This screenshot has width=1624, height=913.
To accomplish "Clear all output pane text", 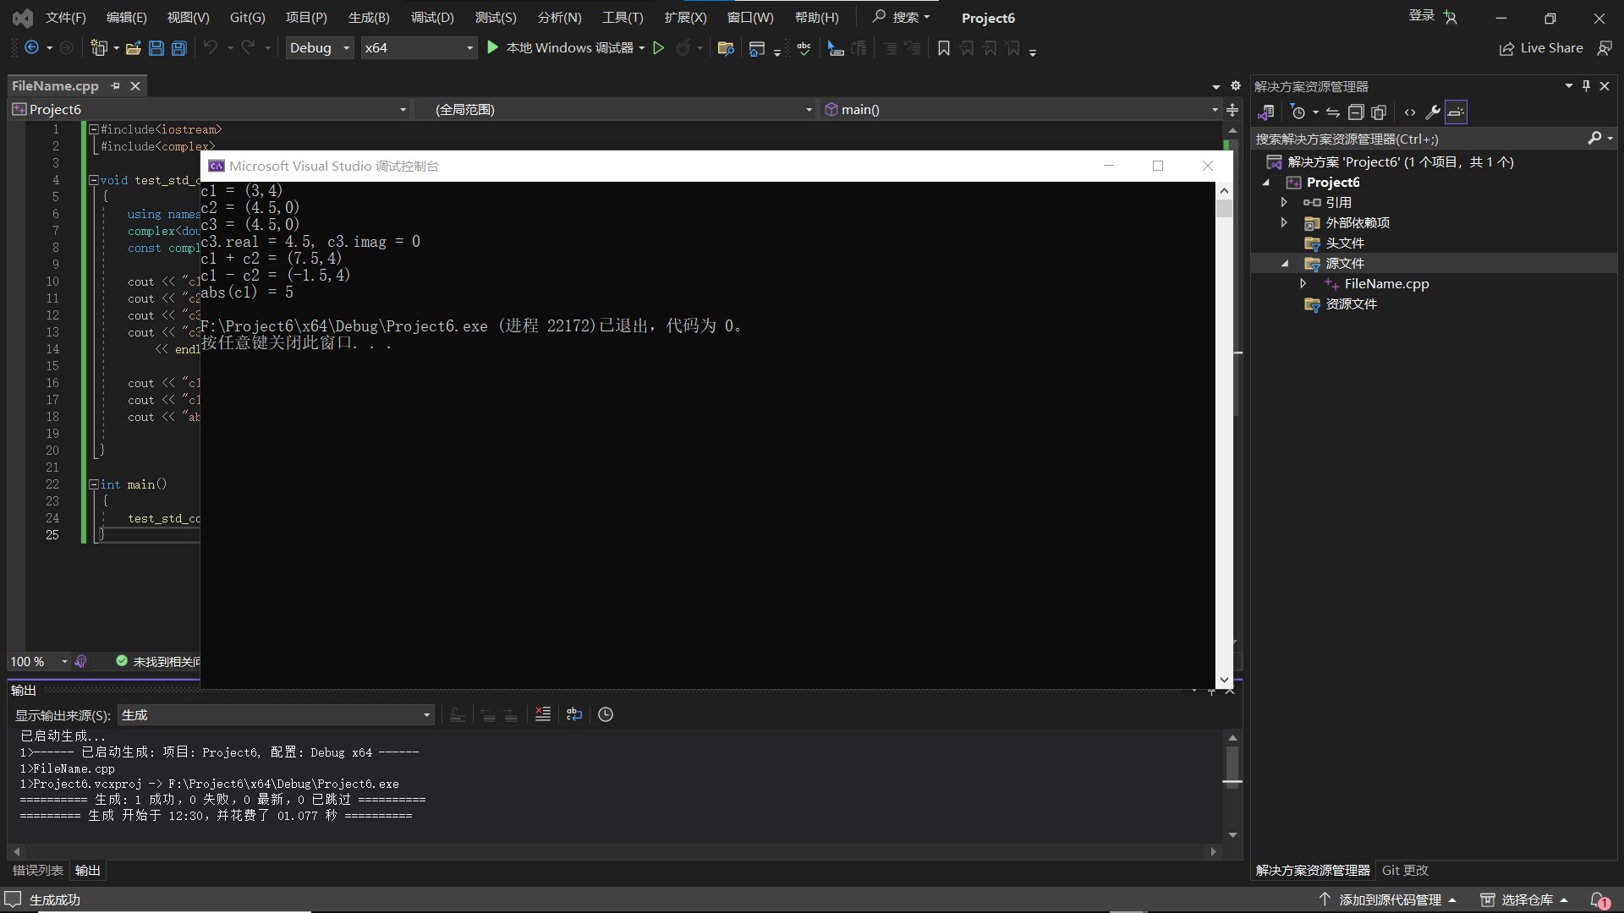I will [x=543, y=714].
